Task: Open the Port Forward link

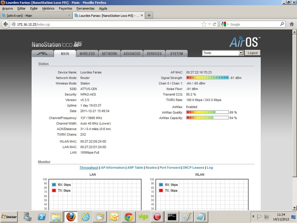Action: [170, 168]
